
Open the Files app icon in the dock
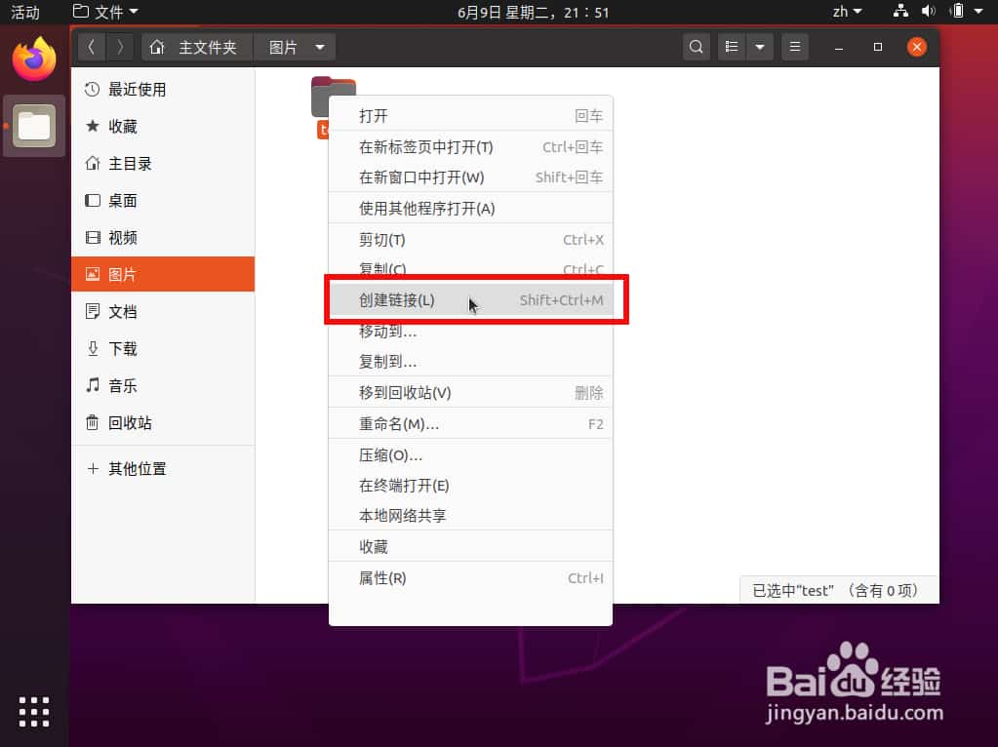[x=33, y=126]
